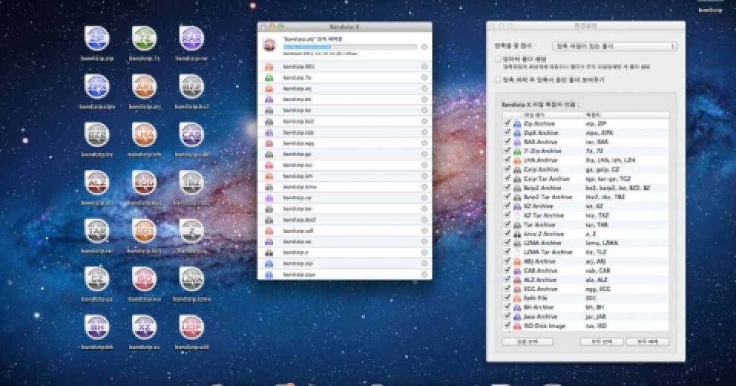Cancel the bandizip.alz extraction in progress
Image resolution: width=736 pixels, height=386 pixels.
[x=424, y=47]
